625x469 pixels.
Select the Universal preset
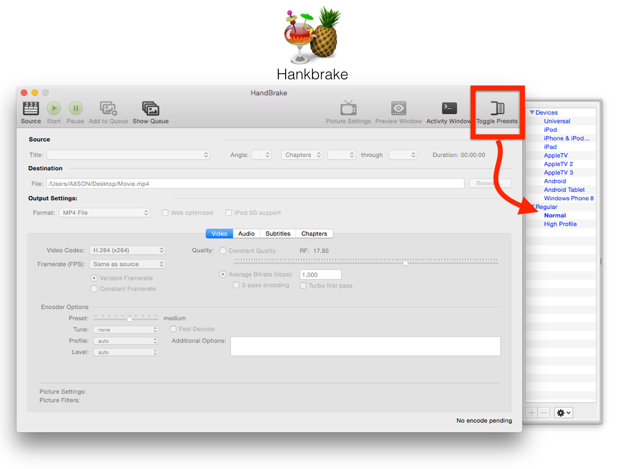[557, 122]
